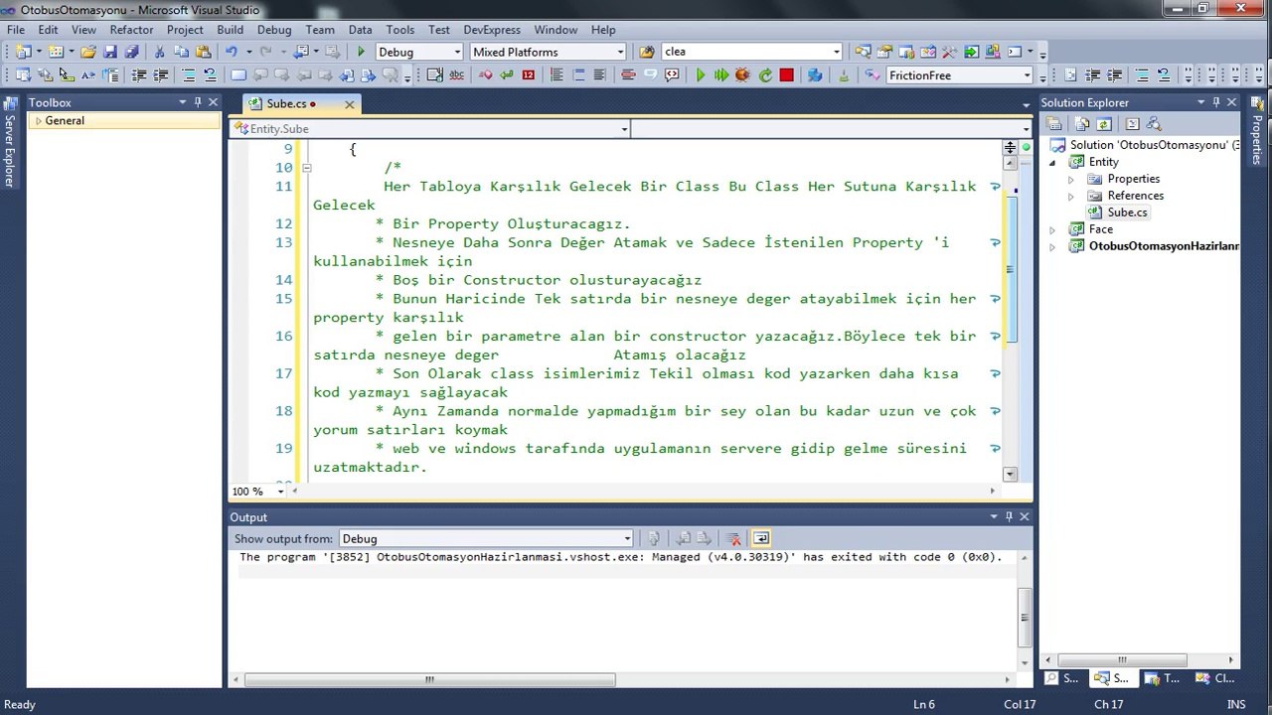1272x715 pixels.
Task: Click View Class Diagram icon in Solution Explorer
Action: (1154, 124)
